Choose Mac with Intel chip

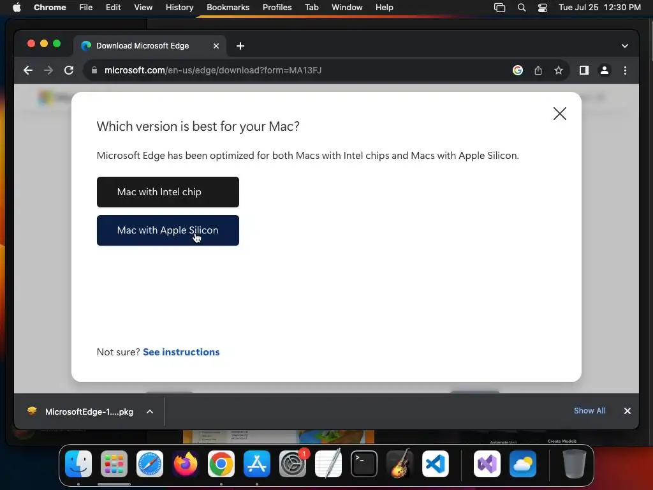[168, 192]
